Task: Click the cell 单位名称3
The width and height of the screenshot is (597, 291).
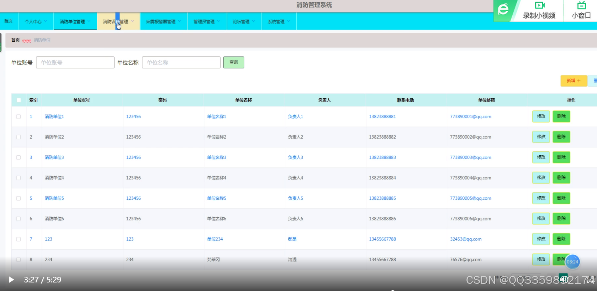Action: 217,157
